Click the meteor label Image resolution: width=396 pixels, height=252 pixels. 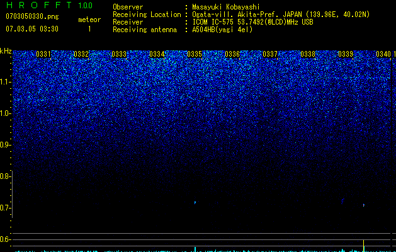(x=89, y=20)
